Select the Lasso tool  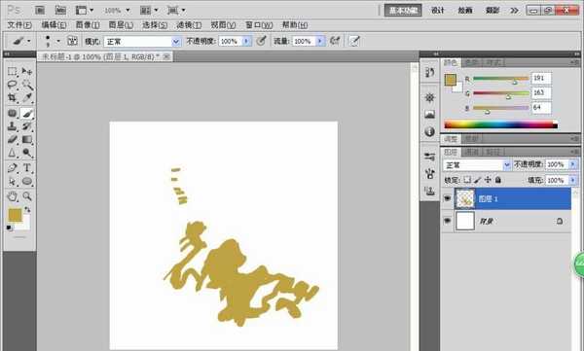(x=13, y=85)
